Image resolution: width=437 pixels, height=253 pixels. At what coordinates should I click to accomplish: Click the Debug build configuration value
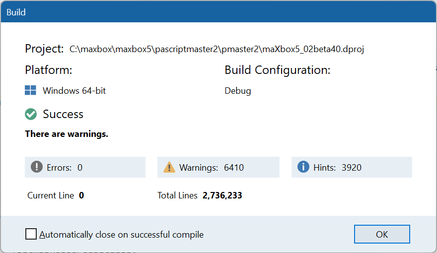point(238,91)
